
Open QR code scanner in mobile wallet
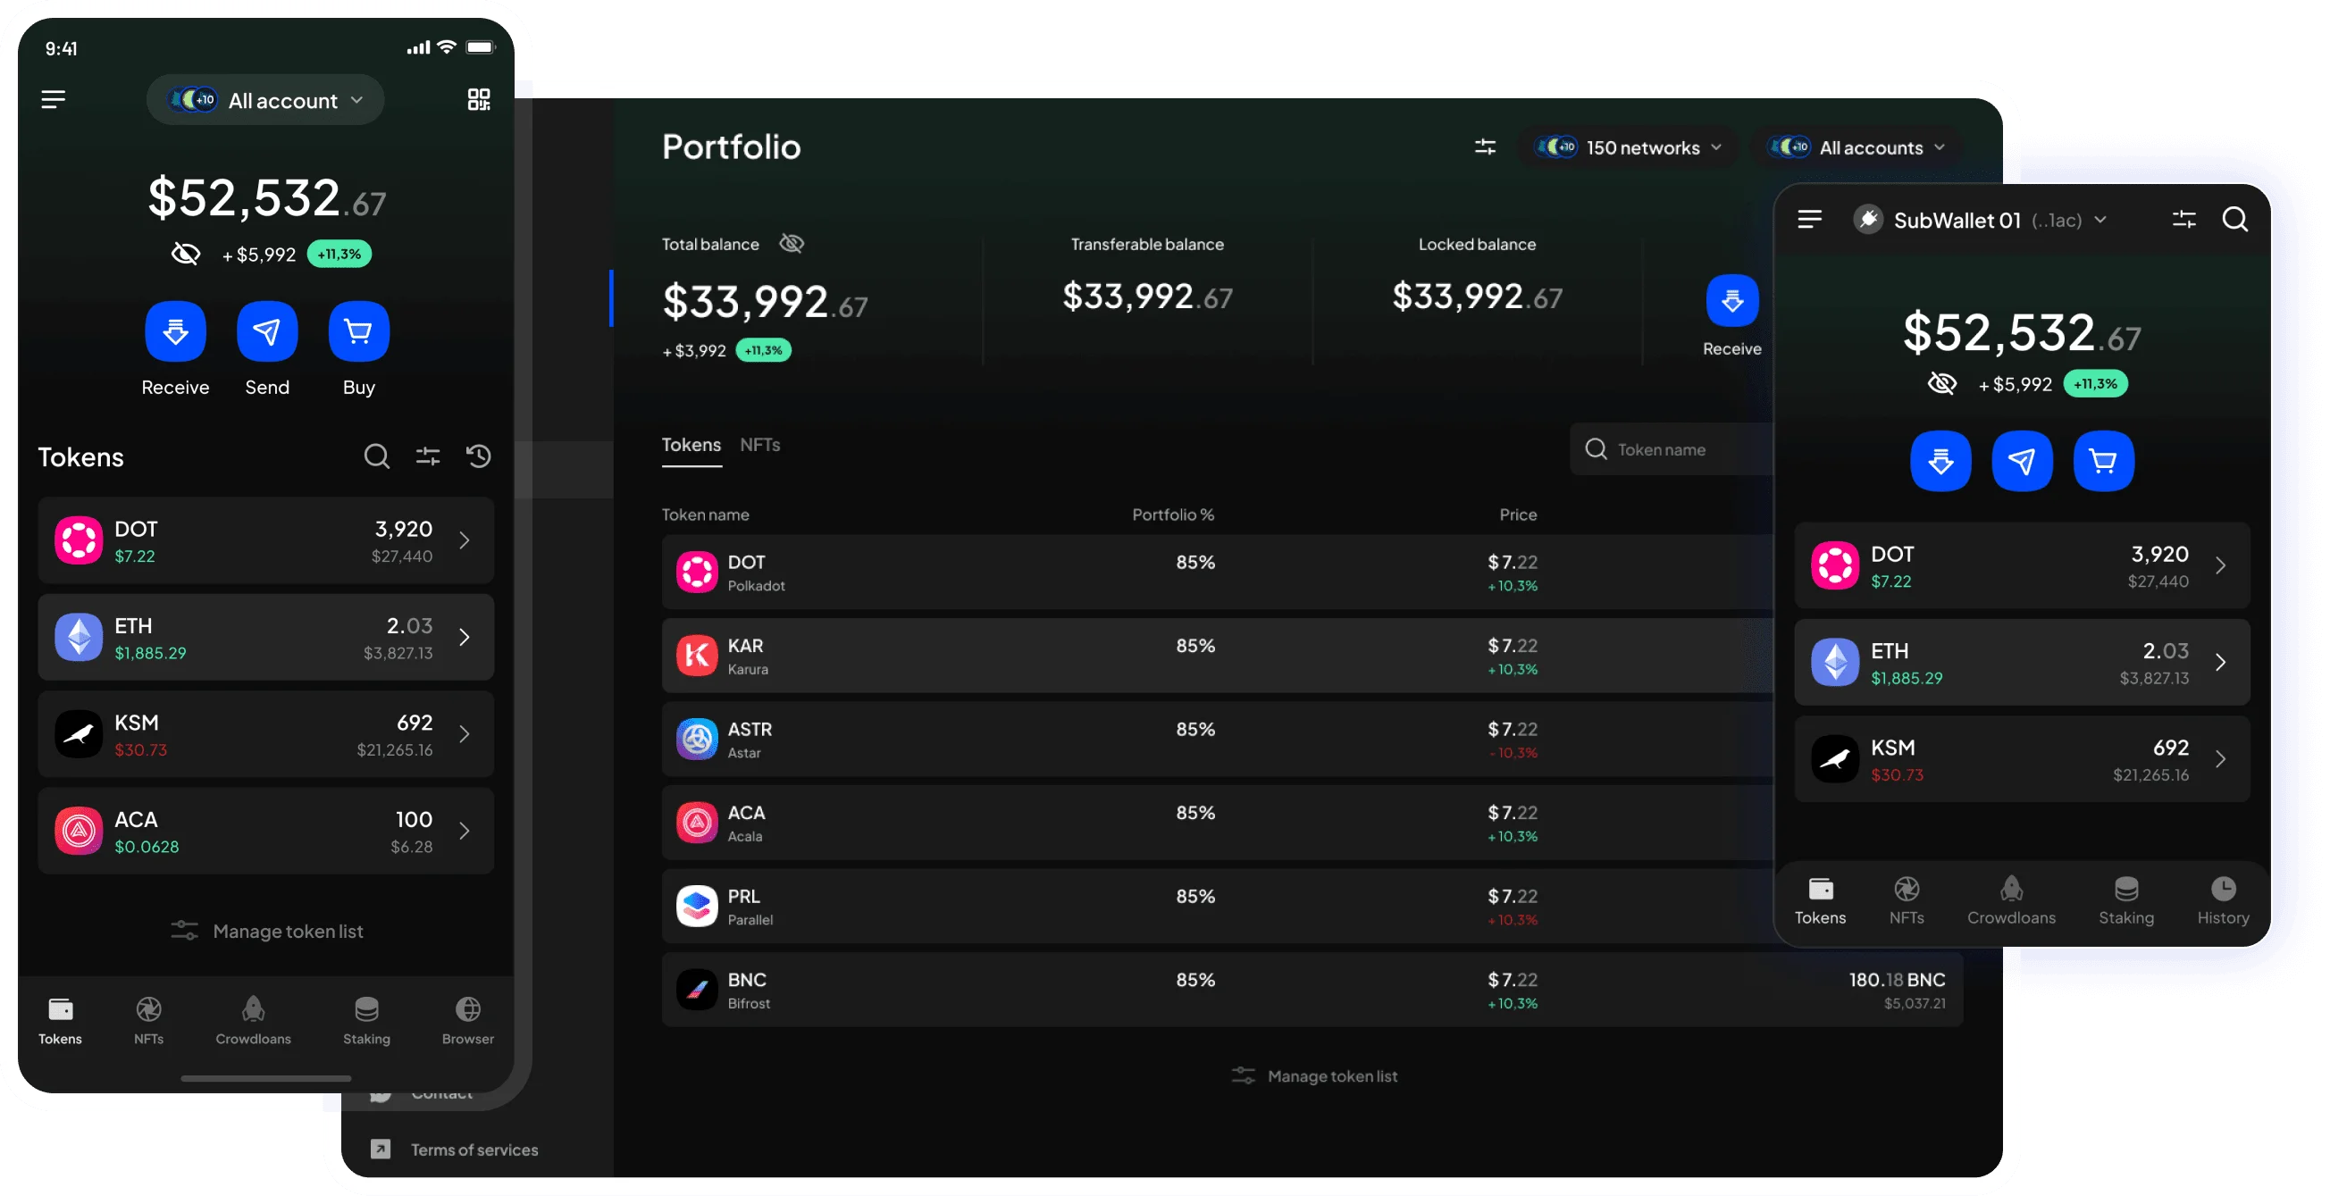click(x=479, y=99)
